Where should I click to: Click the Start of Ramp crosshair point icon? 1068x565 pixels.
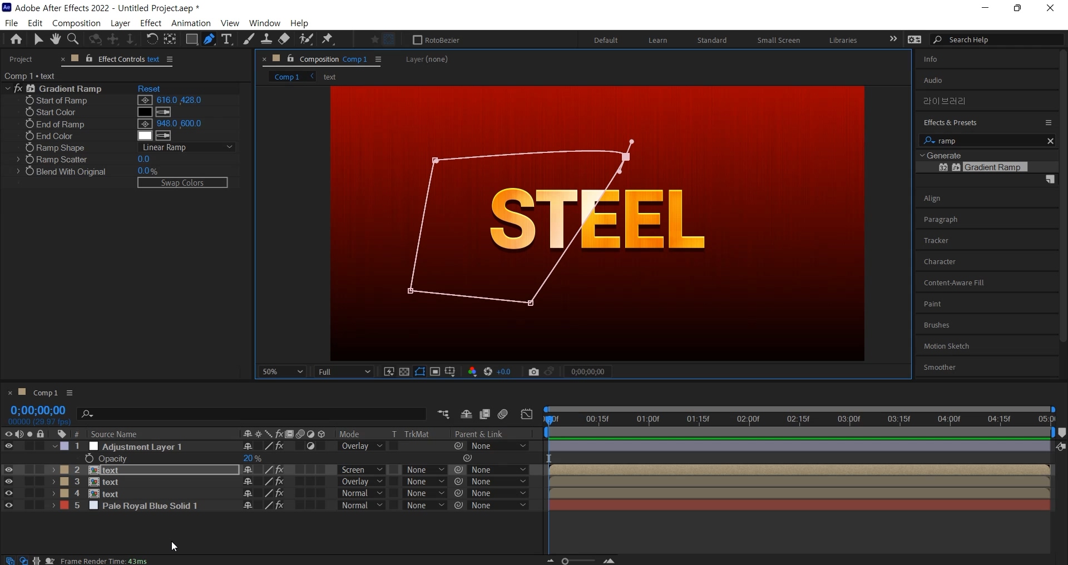pyautogui.click(x=145, y=101)
